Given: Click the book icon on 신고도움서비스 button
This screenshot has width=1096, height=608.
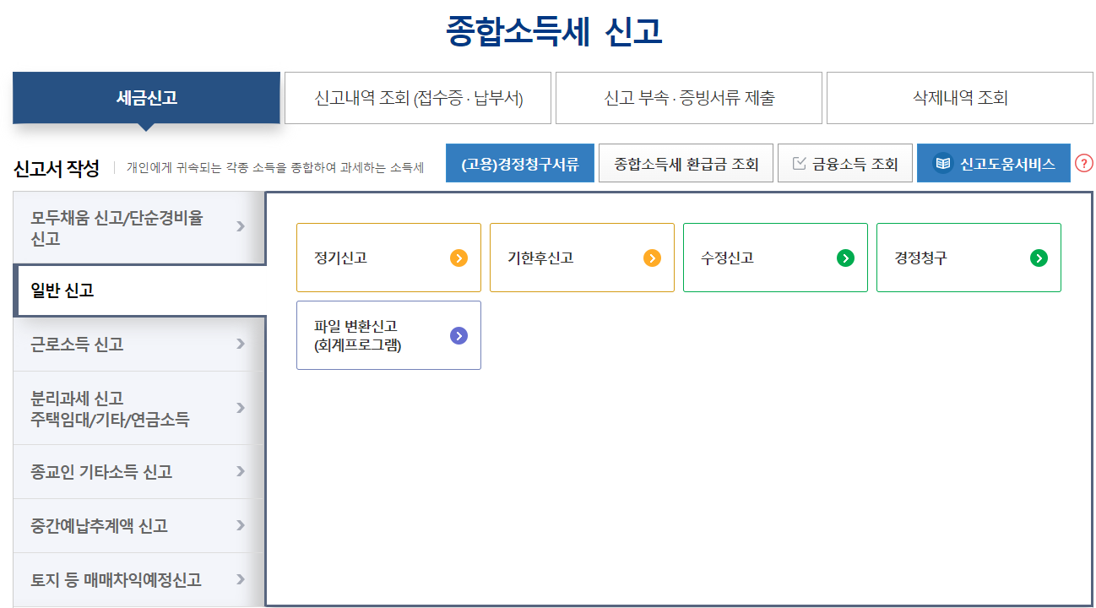Looking at the screenshot, I should (944, 162).
